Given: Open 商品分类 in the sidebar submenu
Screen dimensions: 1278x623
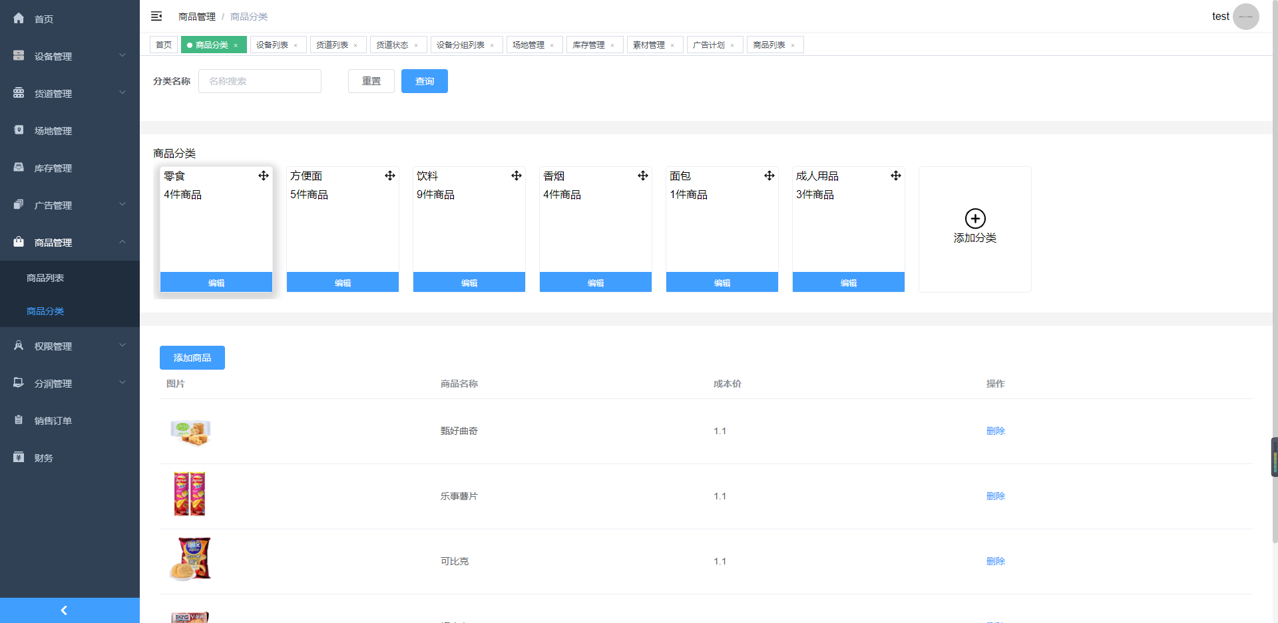Looking at the screenshot, I should tap(70, 311).
